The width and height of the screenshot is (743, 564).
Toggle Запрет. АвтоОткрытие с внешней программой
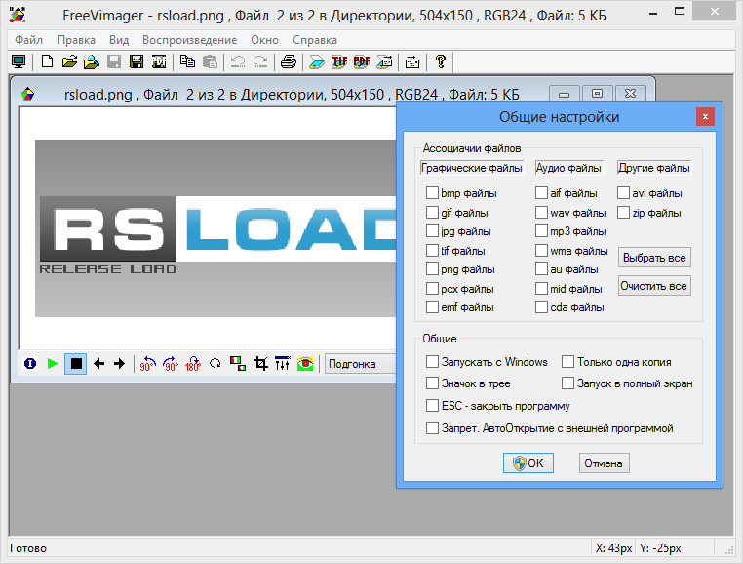coord(432,427)
